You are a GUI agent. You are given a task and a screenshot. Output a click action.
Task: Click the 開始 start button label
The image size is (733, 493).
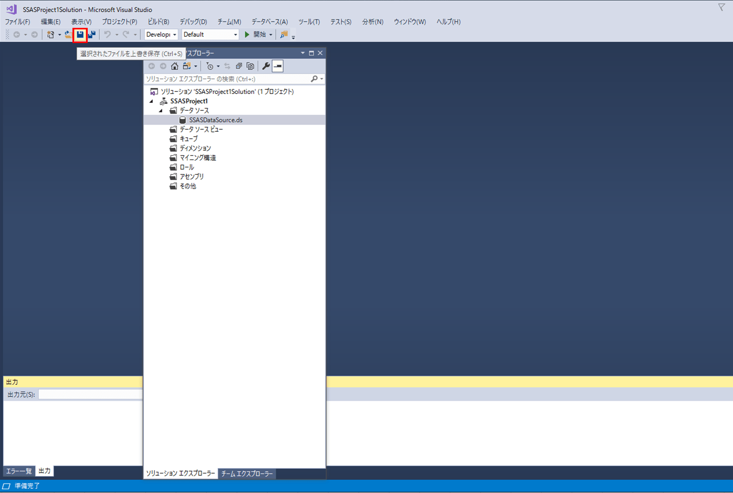coord(259,35)
